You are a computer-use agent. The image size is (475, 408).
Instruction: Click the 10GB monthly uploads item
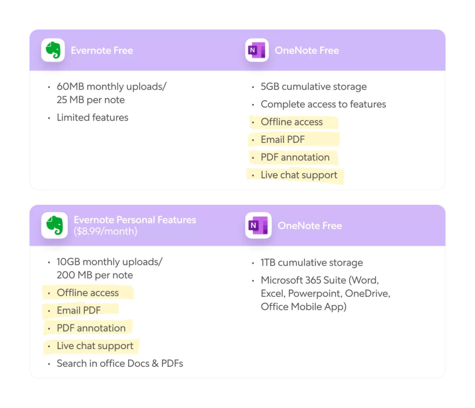click(109, 262)
